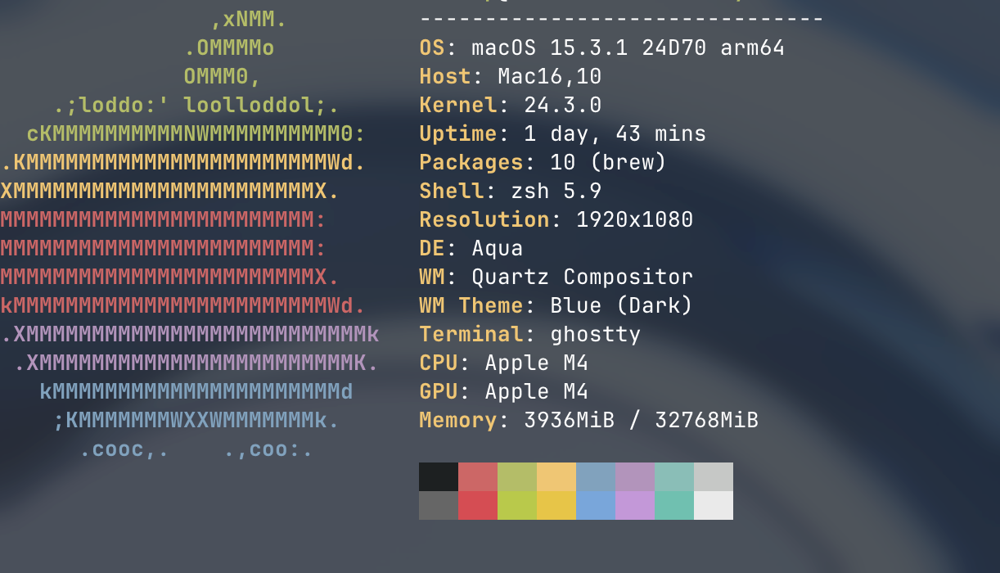Select "Apple M4" on the CPU line

[x=537, y=363]
